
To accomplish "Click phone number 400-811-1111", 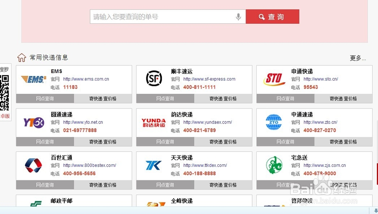I will pos(199,87).
